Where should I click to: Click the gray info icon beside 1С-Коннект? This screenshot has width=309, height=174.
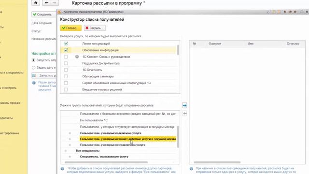pyautogui.click(x=77, y=57)
